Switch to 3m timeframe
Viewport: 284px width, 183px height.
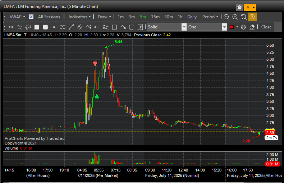pyautogui.click(x=132, y=17)
